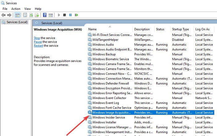217x136 pixels.
Task: Select the Windows Defender Firewall service row
Action: (151, 83)
